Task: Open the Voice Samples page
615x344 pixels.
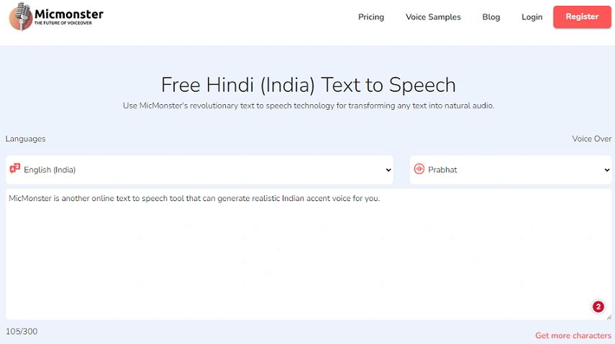Action: point(433,17)
